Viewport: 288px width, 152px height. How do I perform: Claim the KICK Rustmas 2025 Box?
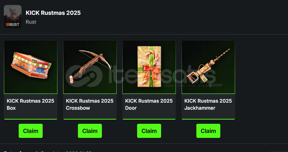click(31, 131)
